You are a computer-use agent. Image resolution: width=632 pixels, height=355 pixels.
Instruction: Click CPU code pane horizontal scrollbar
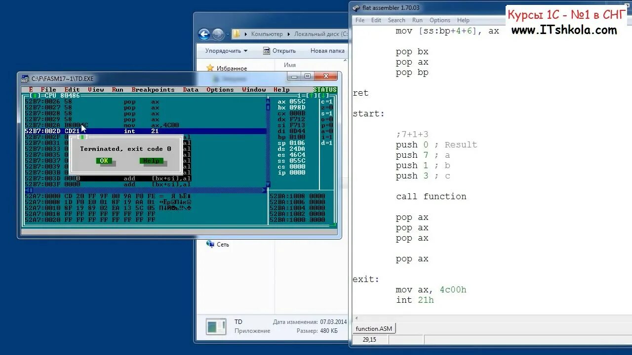(146, 190)
